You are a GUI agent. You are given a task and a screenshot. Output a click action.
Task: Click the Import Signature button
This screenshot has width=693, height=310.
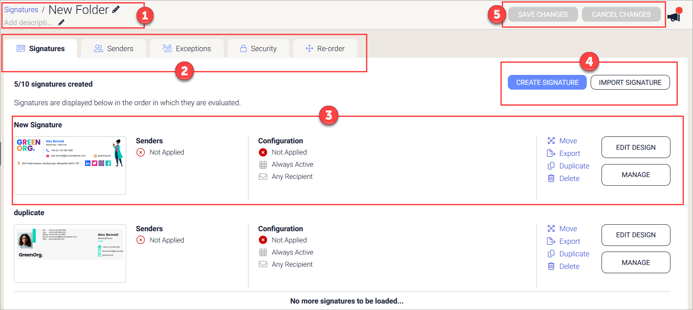tap(630, 82)
